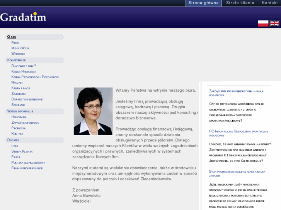Click the portrait photo of Anna Bawolska
The image size is (281, 210).
(x=93, y=111)
